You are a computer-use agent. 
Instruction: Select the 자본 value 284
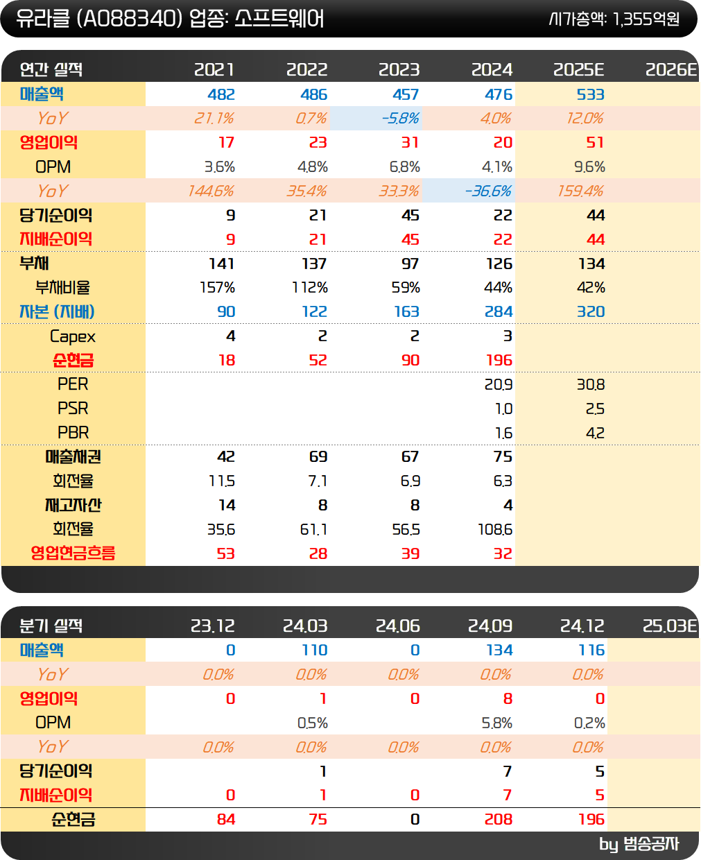pyautogui.click(x=499, y=312)
